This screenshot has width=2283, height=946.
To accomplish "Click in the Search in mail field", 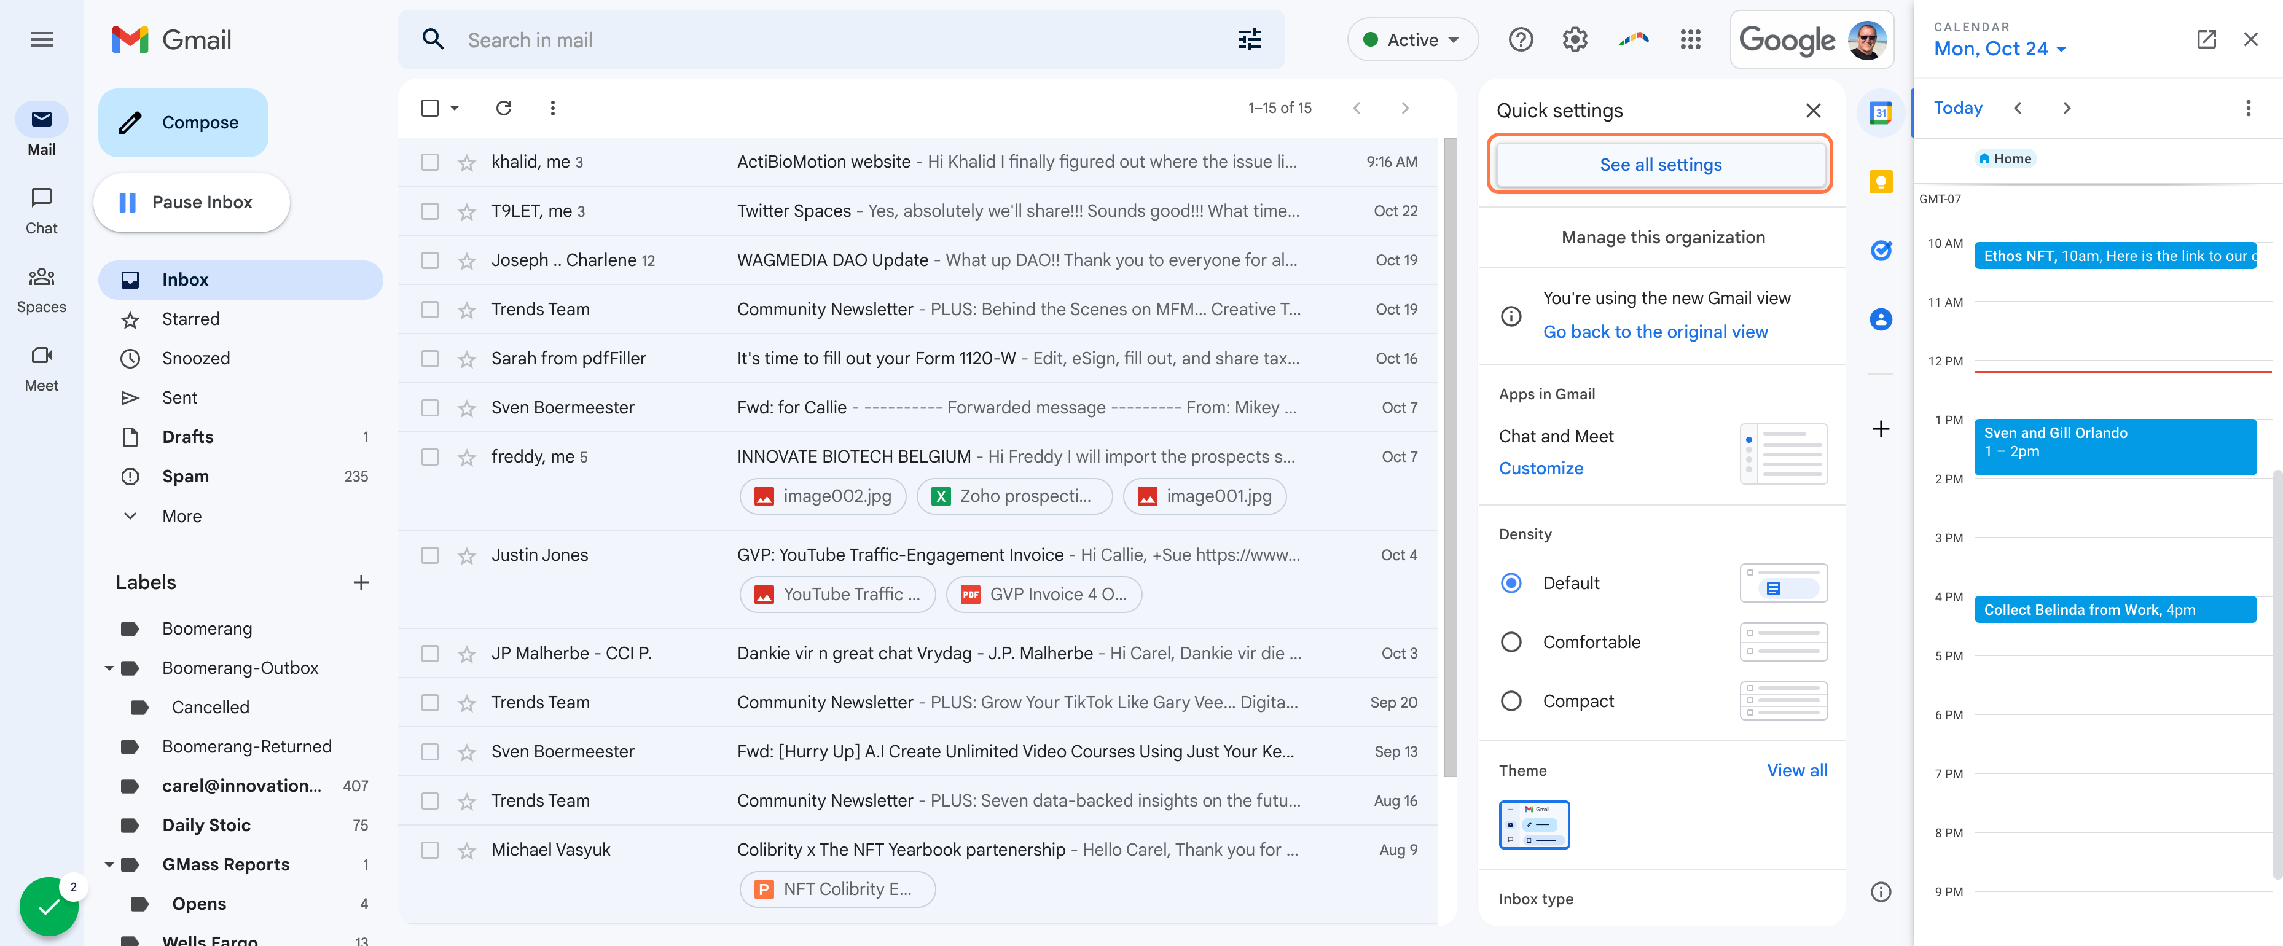I will click(842, 40).
